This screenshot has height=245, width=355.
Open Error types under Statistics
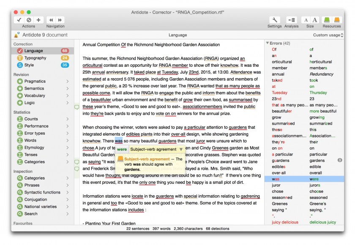(34, 133)
